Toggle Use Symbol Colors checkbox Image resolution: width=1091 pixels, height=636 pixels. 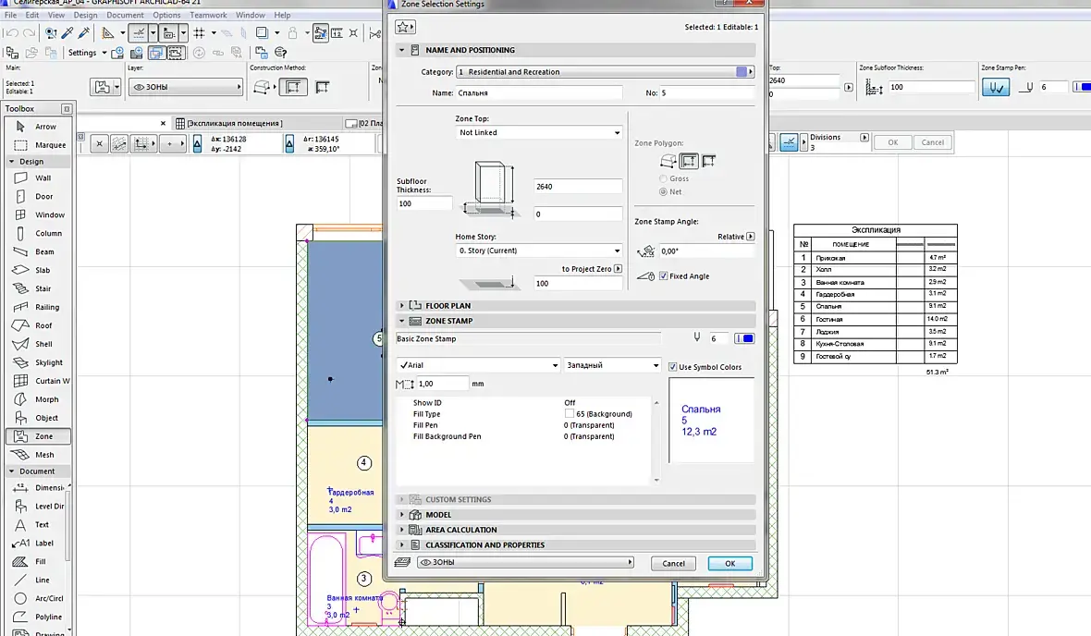click(x=673, y=367)
